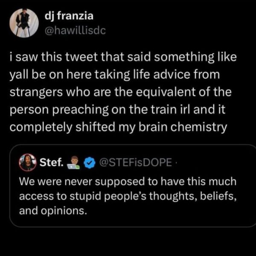The height and width of the screenshot is (256, 256).
Task: Visit the @STEFisDOPE handle
Action: 135,163
